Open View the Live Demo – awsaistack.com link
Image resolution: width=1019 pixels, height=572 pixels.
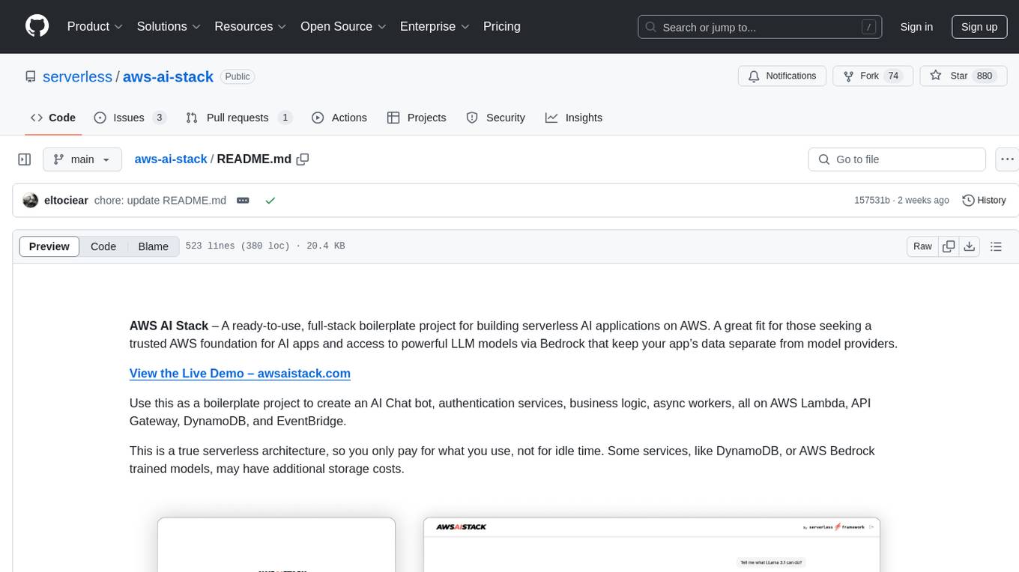click(240, 373)
